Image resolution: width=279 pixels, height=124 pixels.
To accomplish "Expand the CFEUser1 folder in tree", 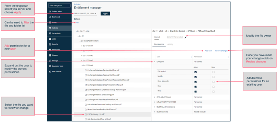I will click(x=82, y=46).
